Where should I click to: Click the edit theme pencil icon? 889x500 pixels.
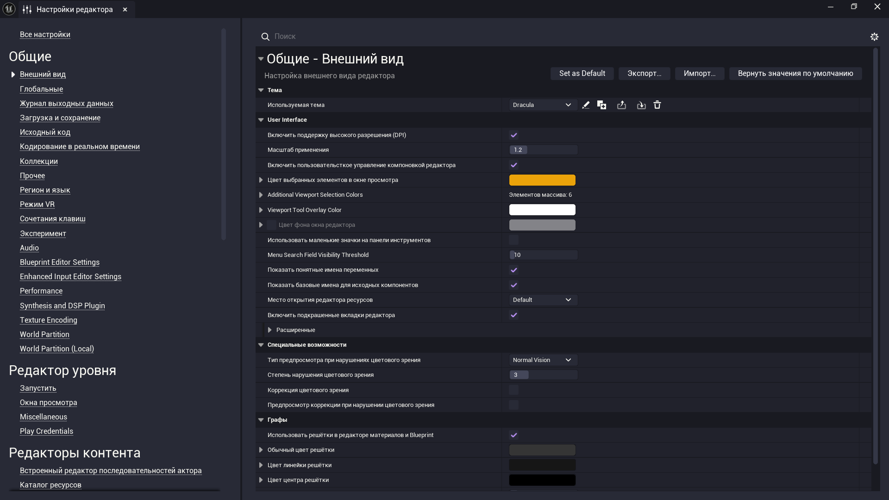point(586,105)
